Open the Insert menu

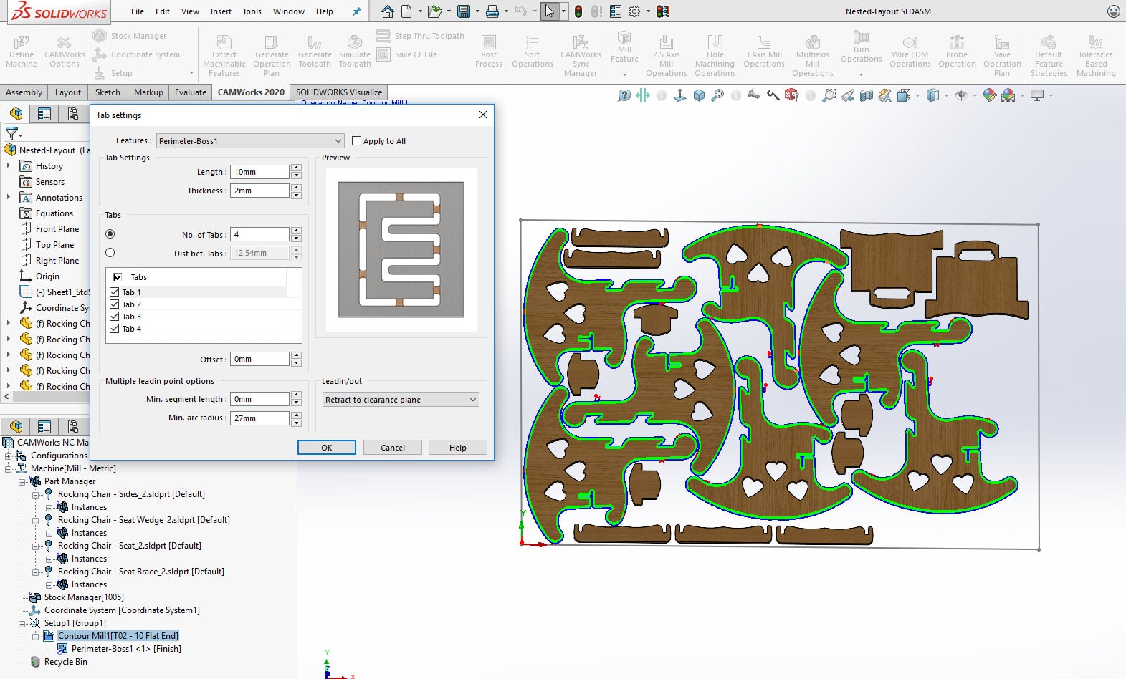[x=221, y=11]
